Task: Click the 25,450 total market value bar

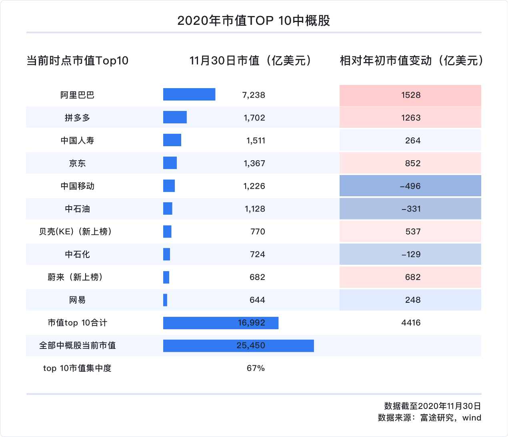Action: [x=238, y=346]
